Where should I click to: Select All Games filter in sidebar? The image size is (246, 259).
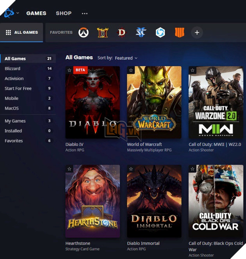pyautogui.click(x=28, y=59)
